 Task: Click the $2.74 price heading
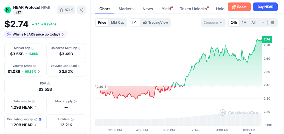pos(16,24)
